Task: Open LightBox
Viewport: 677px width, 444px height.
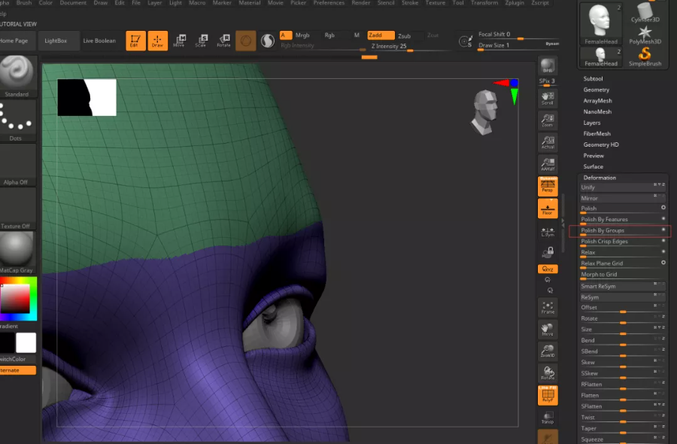Action: pos(56,41)
